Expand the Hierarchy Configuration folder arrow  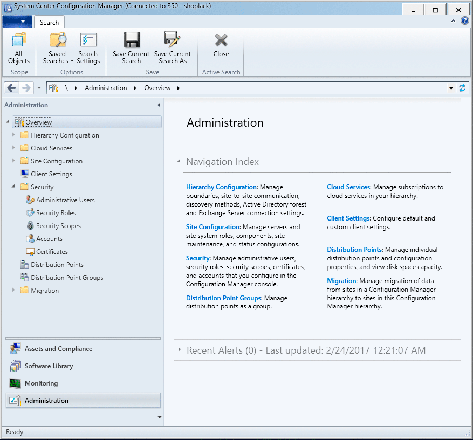[x=13, y=134]
